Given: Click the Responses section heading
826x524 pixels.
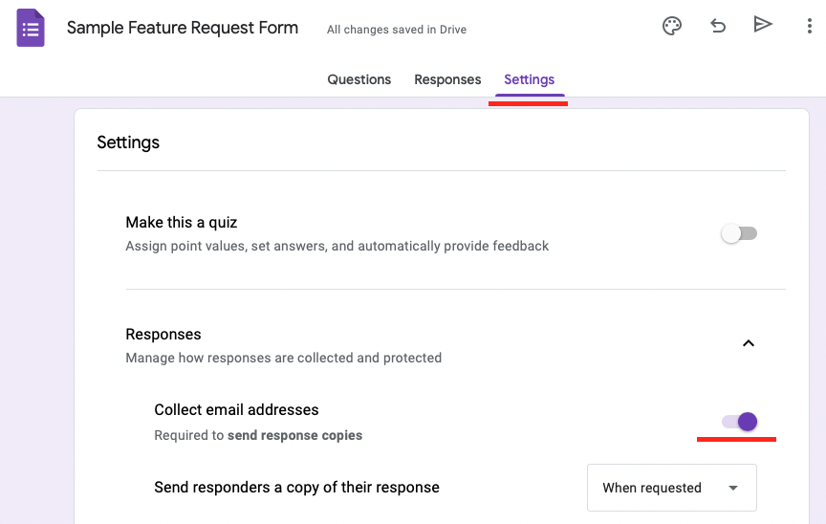Looking at the screenshot, I should coord(163,335).
